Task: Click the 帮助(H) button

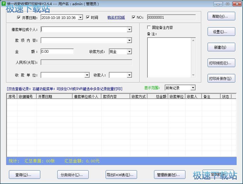Action: [221, 16]
